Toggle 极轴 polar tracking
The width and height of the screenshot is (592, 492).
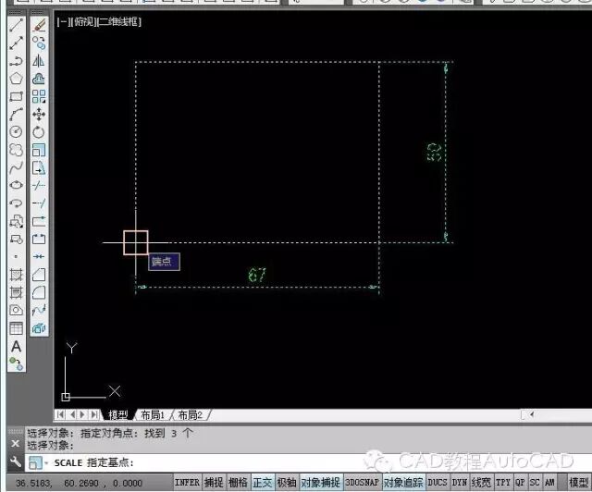(287, 482)
